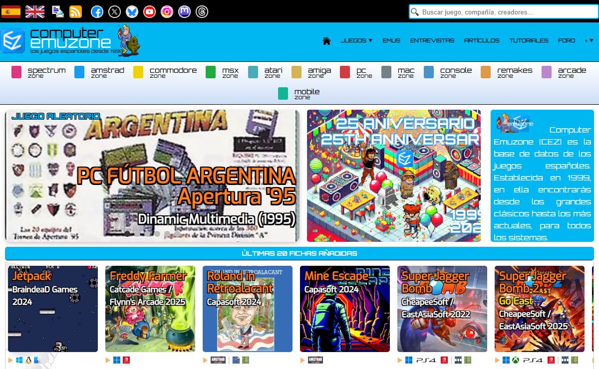Open the Freddy Farmer game card
The image size is (599, 369).
coord(150,309)
